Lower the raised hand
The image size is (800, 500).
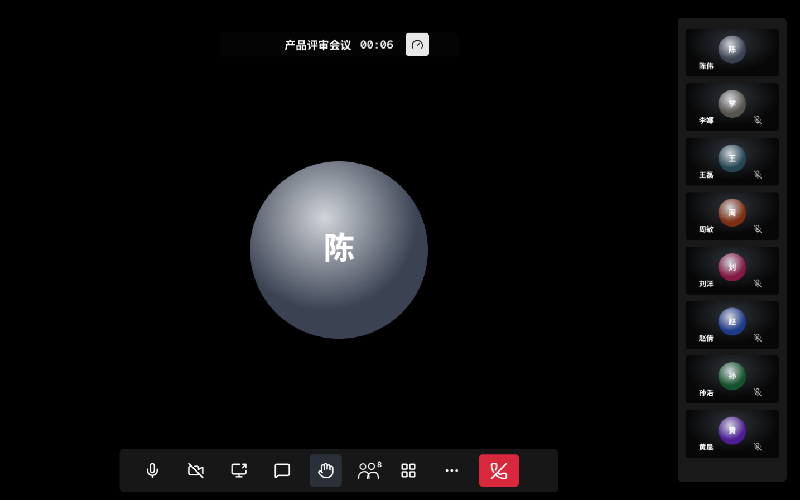pyautogui.click(x=326, y=470)
